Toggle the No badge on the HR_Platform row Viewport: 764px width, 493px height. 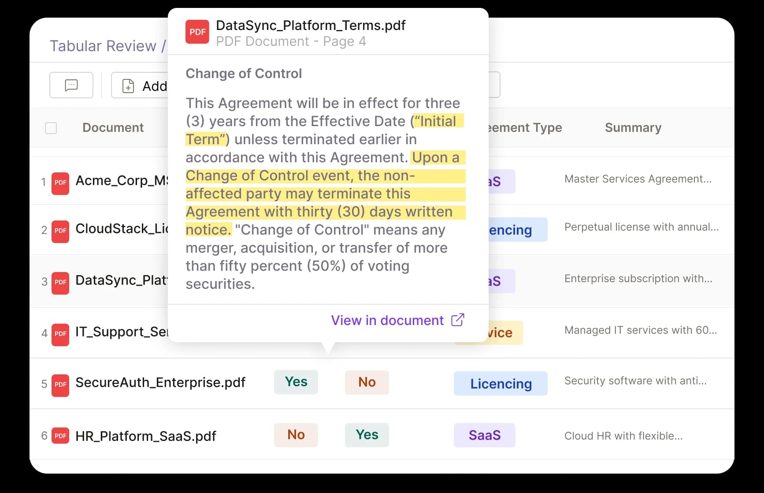click(296, 435)
